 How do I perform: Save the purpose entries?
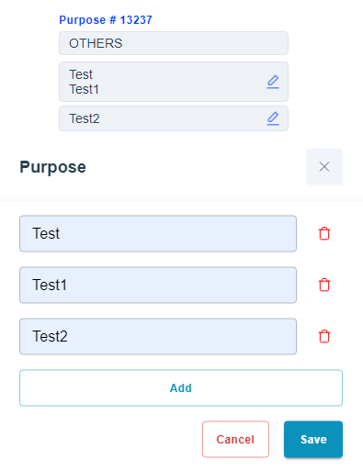point(313,439)
